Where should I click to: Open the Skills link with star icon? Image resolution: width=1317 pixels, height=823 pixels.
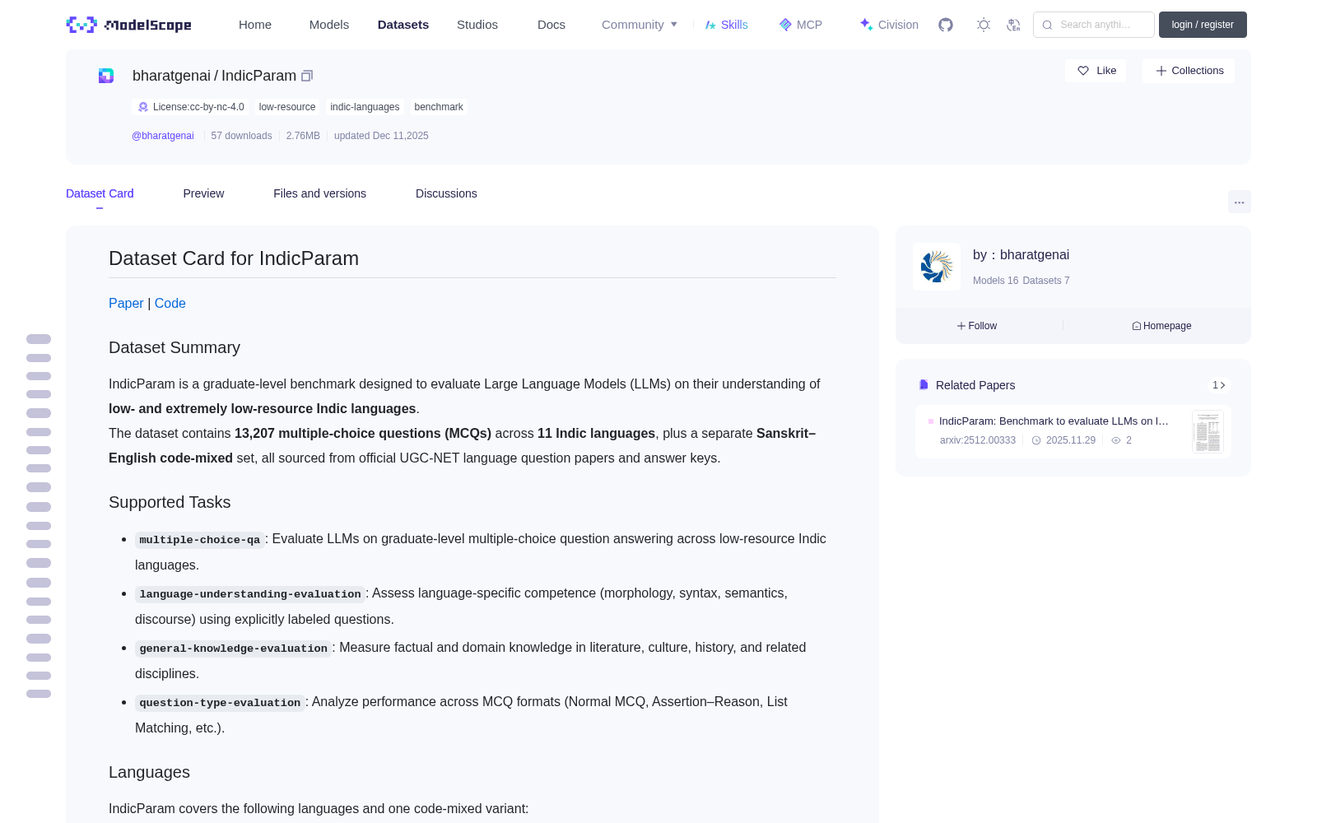coord(726,25)
